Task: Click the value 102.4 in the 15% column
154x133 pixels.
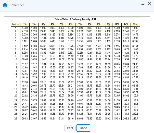Action: (x=135, y=95)
